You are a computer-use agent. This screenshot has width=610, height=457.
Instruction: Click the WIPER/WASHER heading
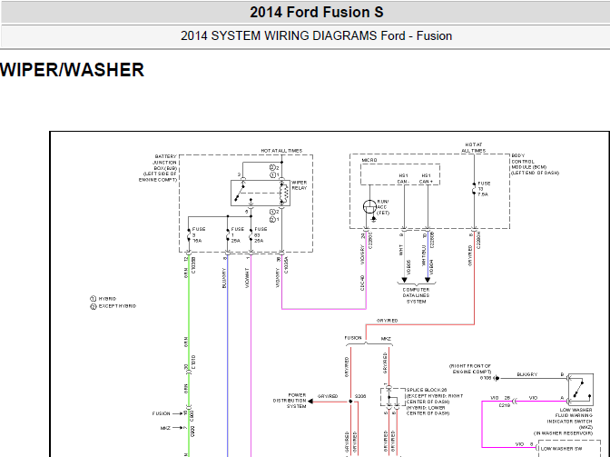(72, 70)
